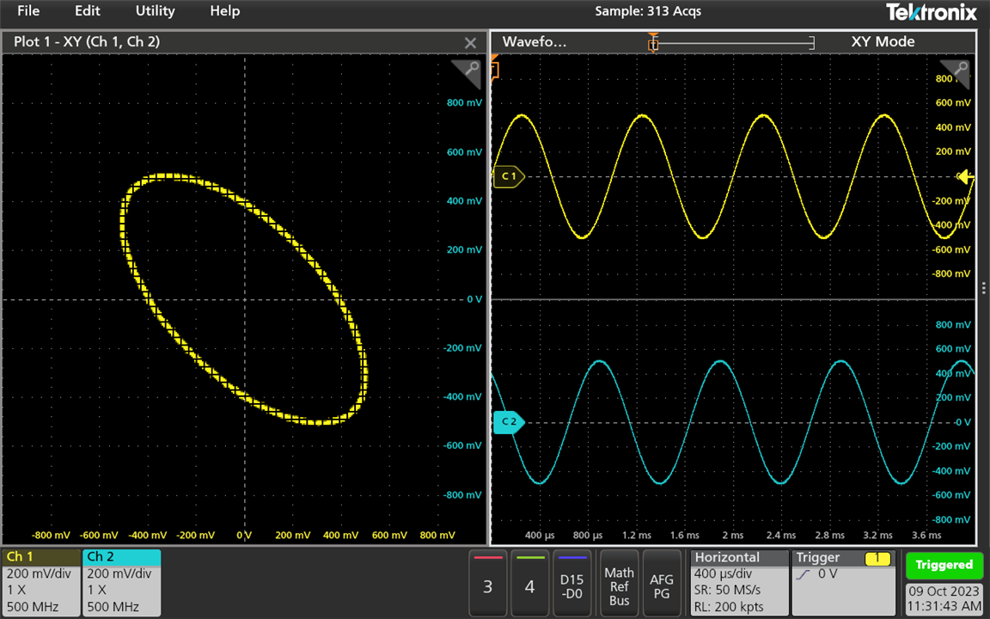The height and width of the screenshot is (619, 990).
Task: Open the Trigger settings badge
Action: coord(844,582)
